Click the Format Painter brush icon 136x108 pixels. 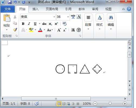pos(15,30)
